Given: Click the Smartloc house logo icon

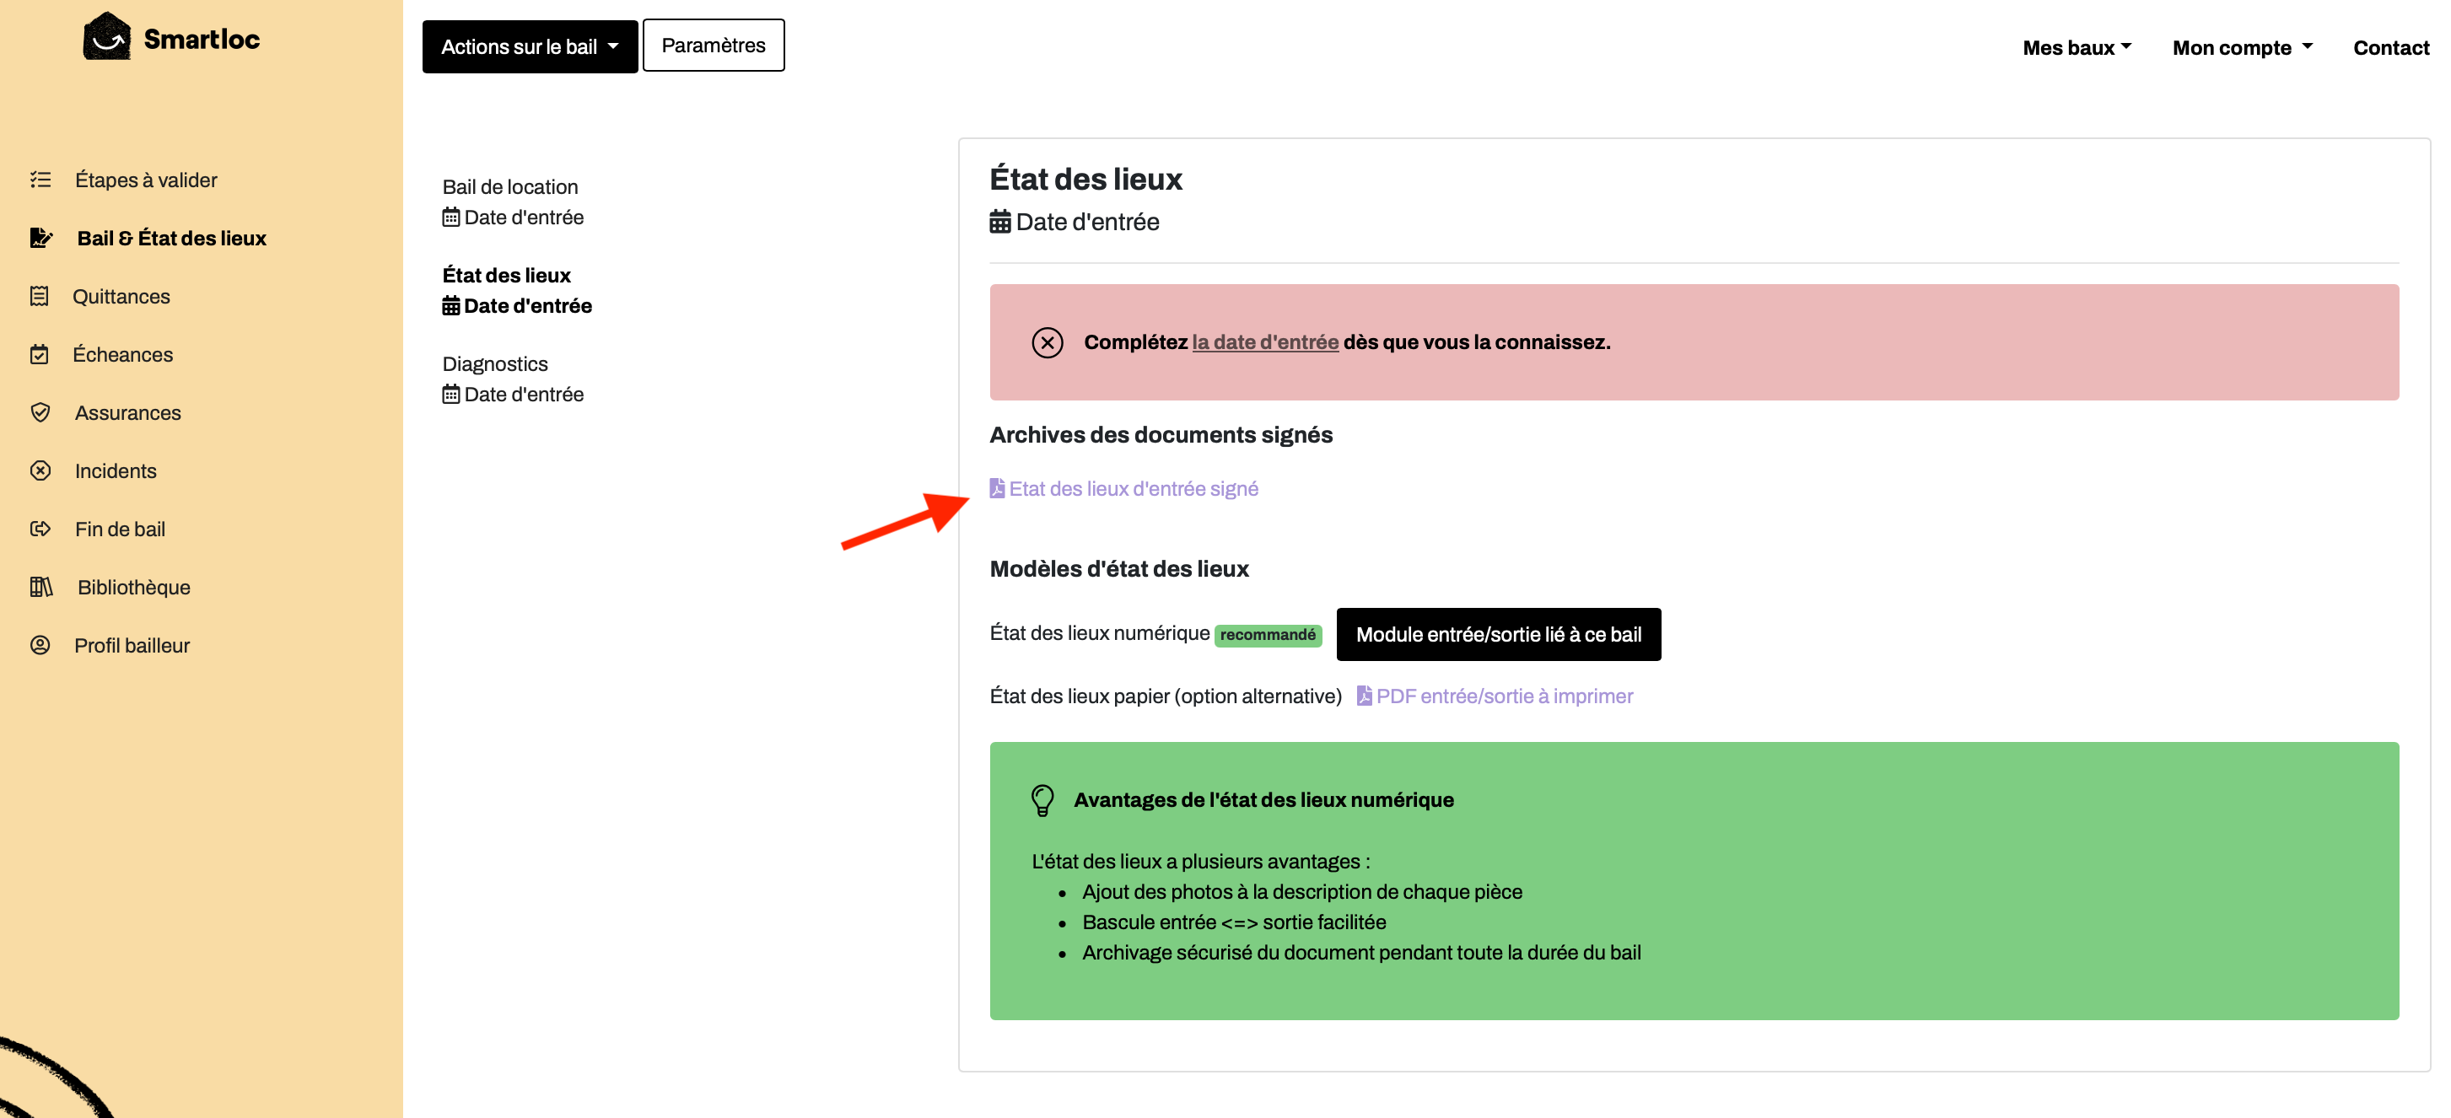Looking at the screenshot, I should click(106, 37).
